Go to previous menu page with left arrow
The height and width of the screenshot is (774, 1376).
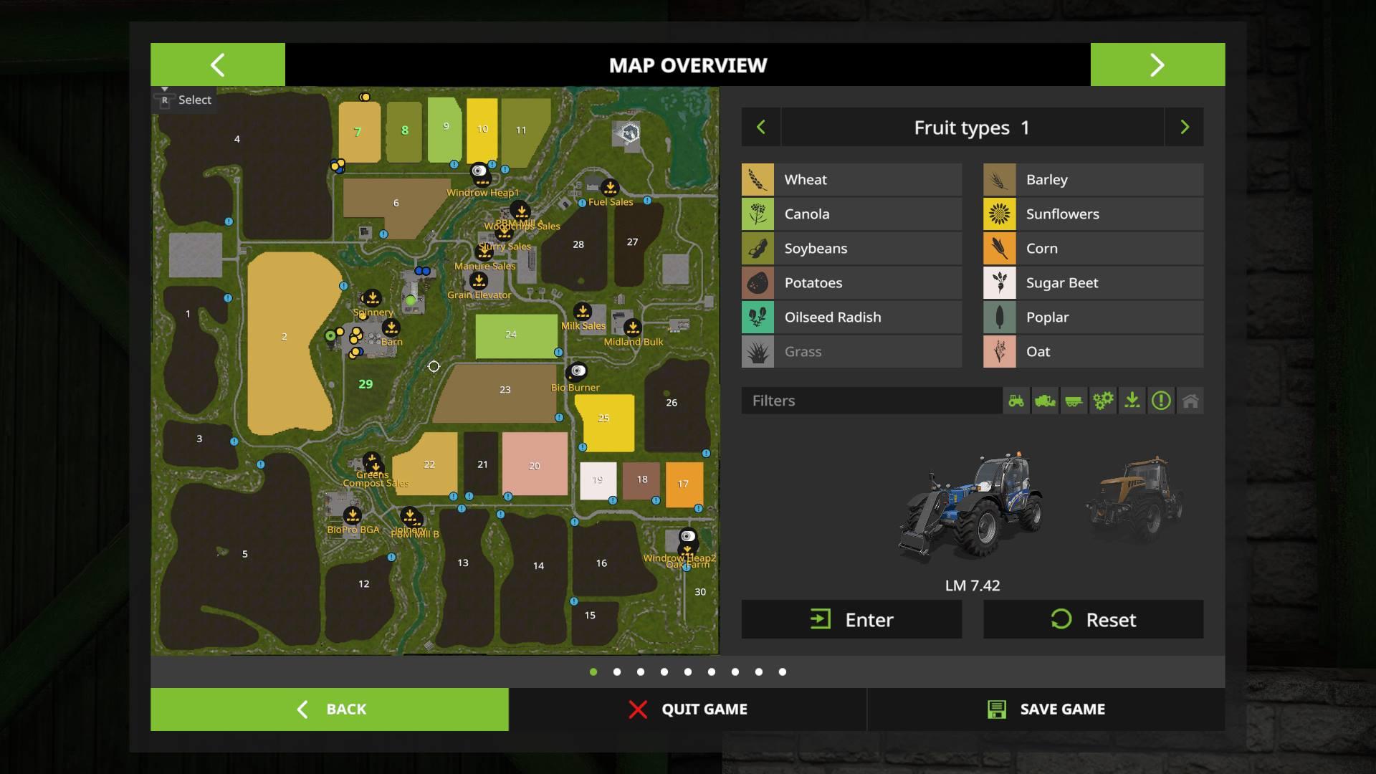click(x=218, y=65)
